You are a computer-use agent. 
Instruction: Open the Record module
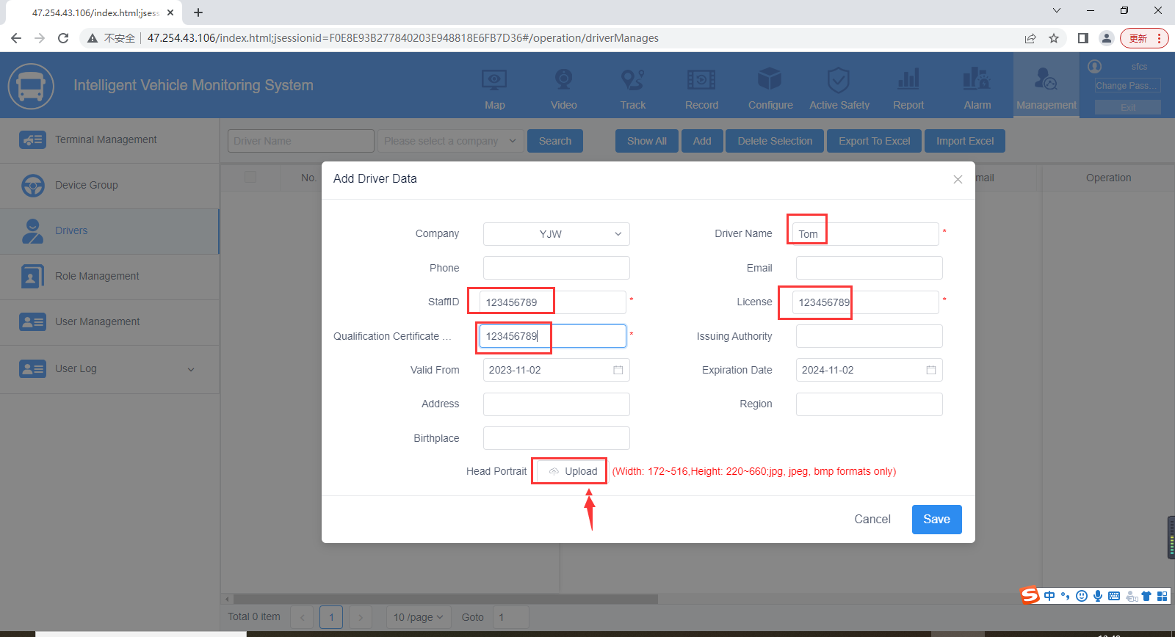(x=701, y=88)
